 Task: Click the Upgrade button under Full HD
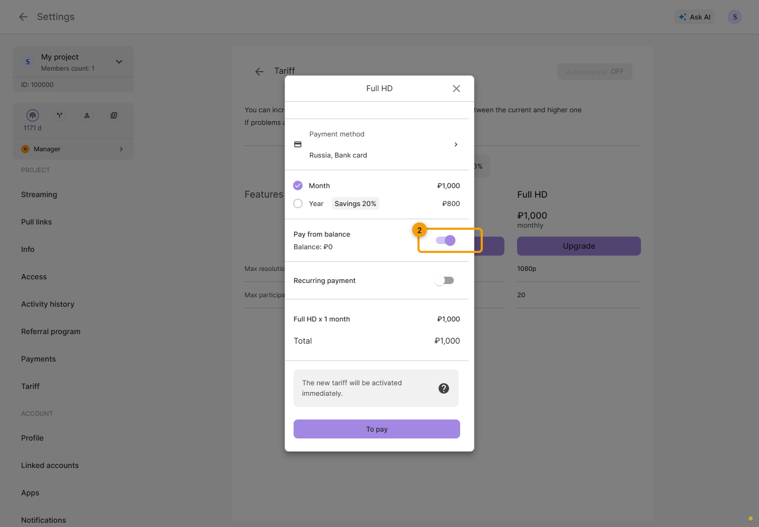[579, 246]
